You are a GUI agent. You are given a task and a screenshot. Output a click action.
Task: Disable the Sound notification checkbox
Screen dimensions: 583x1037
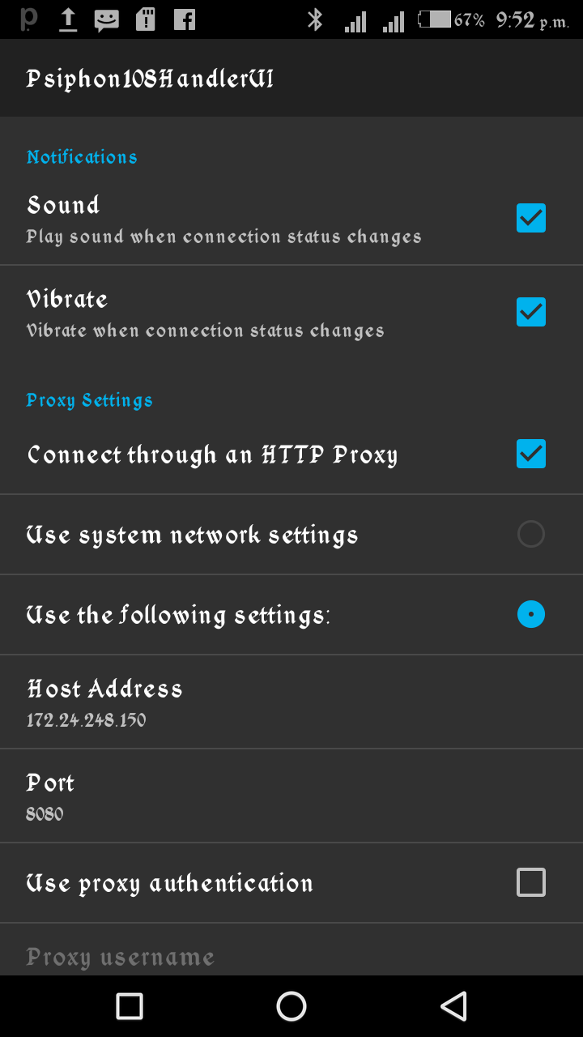pos(531,218)
